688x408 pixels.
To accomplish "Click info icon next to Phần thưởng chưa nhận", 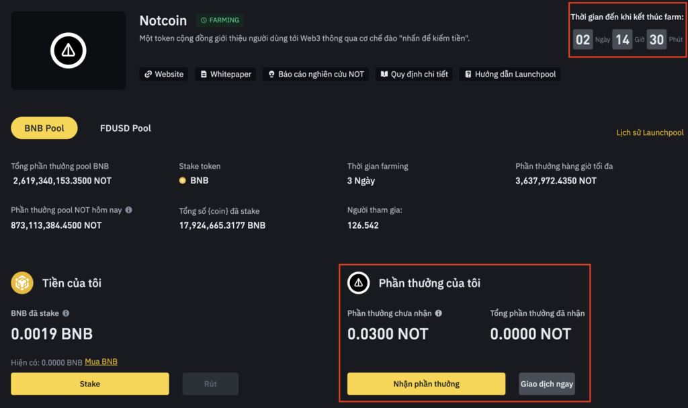I will (438, 313).
